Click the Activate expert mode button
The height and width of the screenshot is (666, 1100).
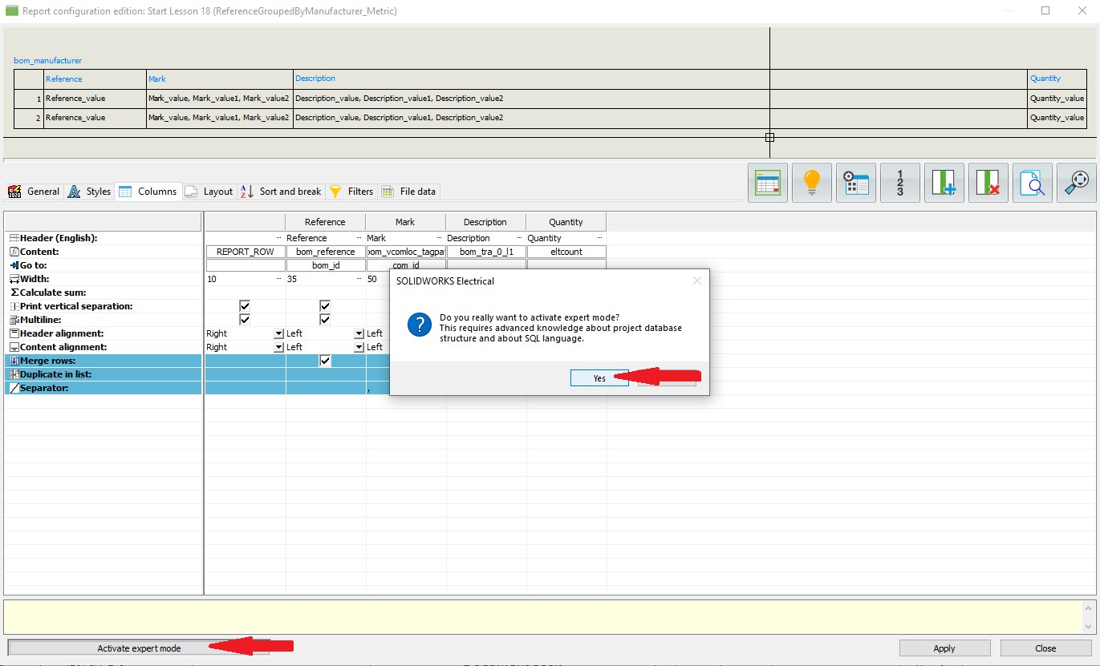tap(139, 648)
